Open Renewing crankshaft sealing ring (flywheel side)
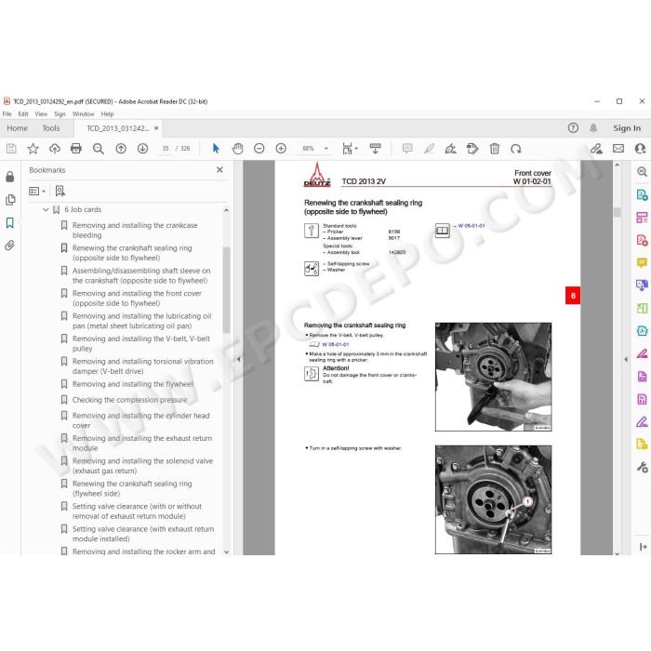Screen dimensions: 651x651 coord(132,488)
